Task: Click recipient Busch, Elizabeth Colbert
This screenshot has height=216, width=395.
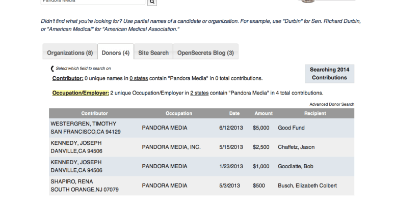Action: pos(307,186)
